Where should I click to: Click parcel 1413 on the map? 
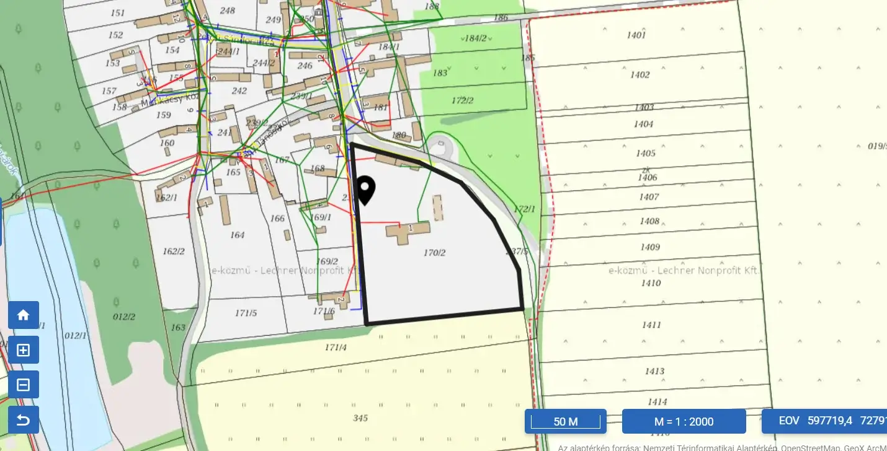pyautogui.click(x=654, y=372)
